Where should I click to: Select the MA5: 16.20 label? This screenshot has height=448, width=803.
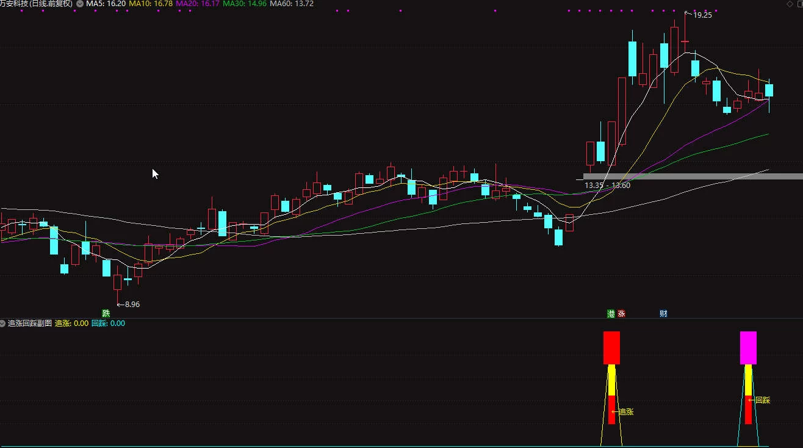pos(106,4)
